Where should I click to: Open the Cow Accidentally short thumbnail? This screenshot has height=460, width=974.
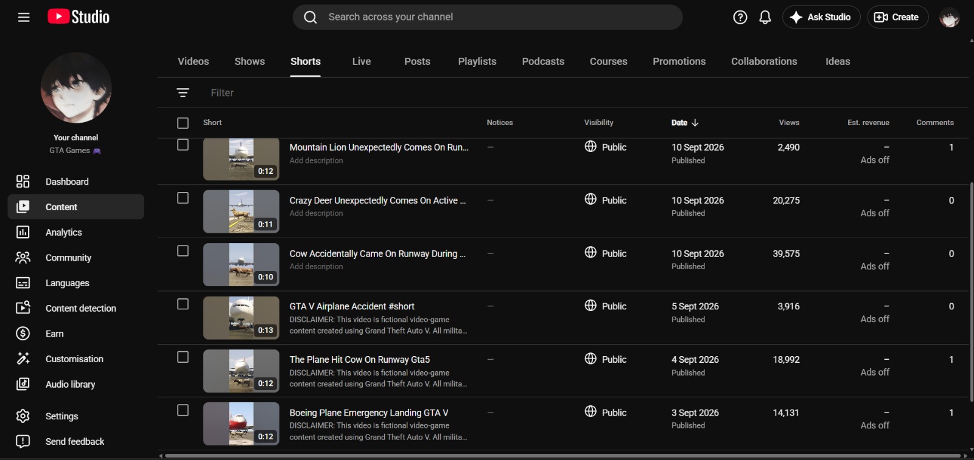point(241,264)
